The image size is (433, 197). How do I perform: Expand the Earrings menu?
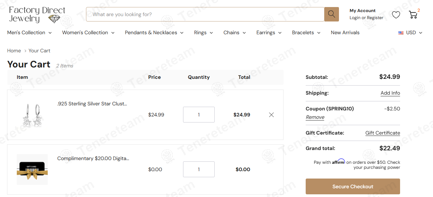[269, 33]
